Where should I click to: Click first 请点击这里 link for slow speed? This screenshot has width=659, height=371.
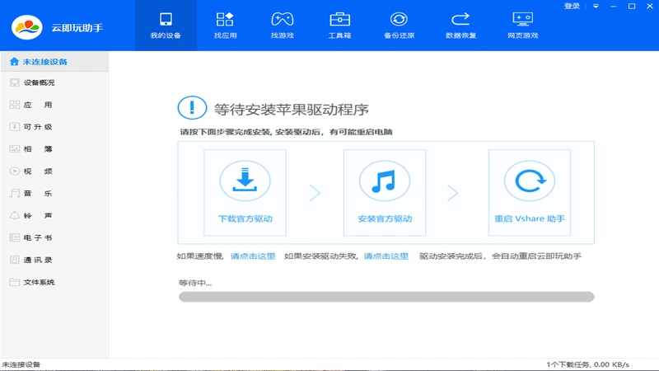[253, 256]
